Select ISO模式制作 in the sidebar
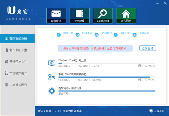This screenshot has height=116, width=169. (18, 85)
